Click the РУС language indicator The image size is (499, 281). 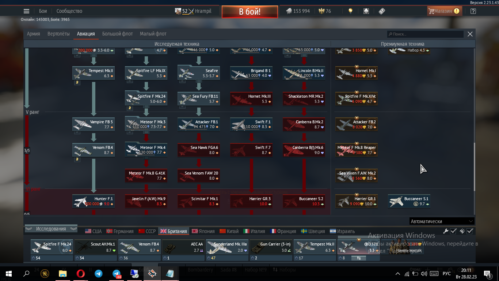[446, 273]
